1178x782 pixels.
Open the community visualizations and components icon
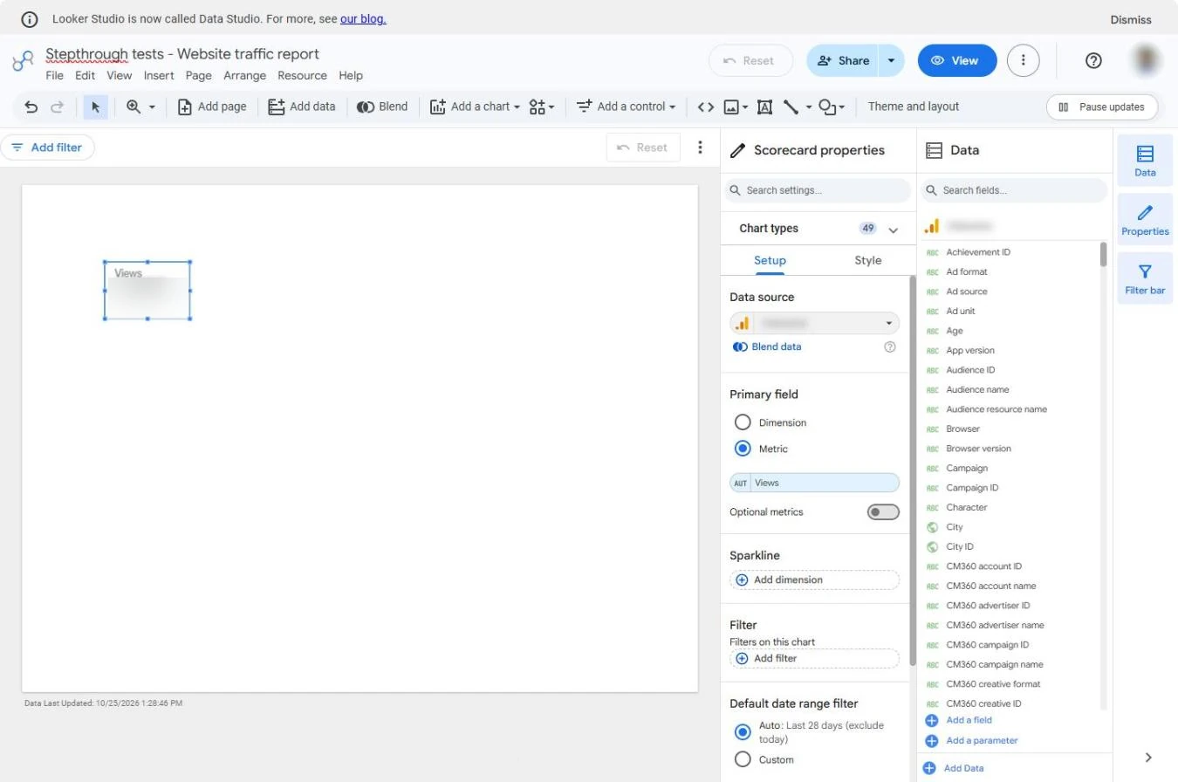[541, 106]
